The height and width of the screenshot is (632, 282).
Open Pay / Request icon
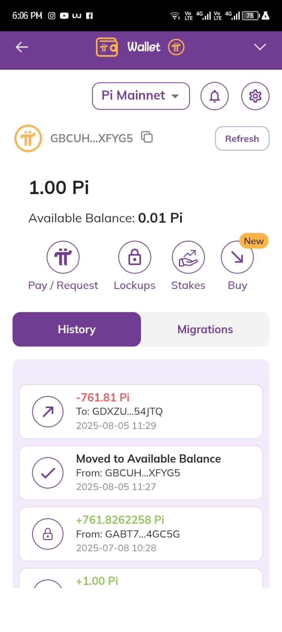coord(63,257)
